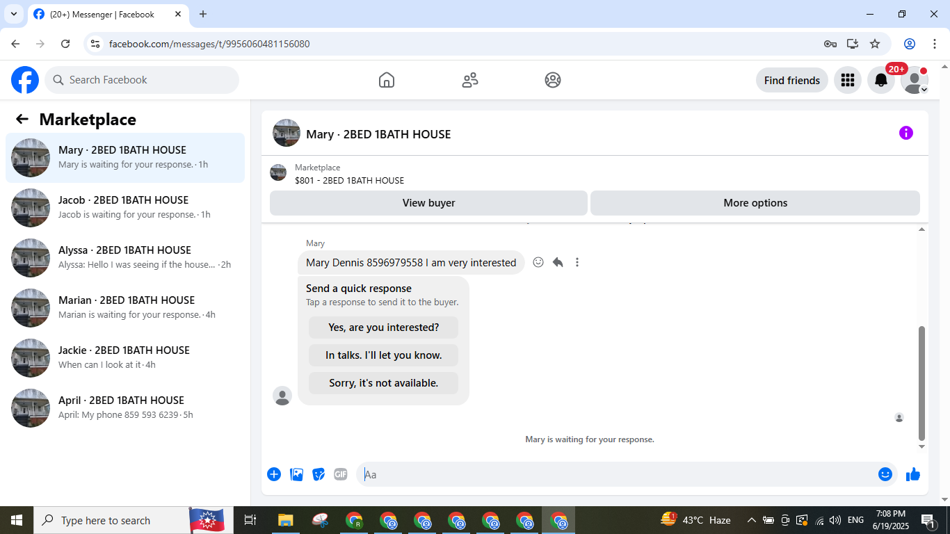Click the chat scrollbar thumb
The image size is (950, 534).
(x=922, y=383)
